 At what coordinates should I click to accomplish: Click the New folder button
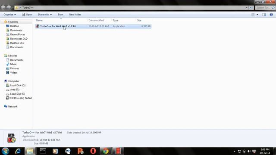pos(75,15)
